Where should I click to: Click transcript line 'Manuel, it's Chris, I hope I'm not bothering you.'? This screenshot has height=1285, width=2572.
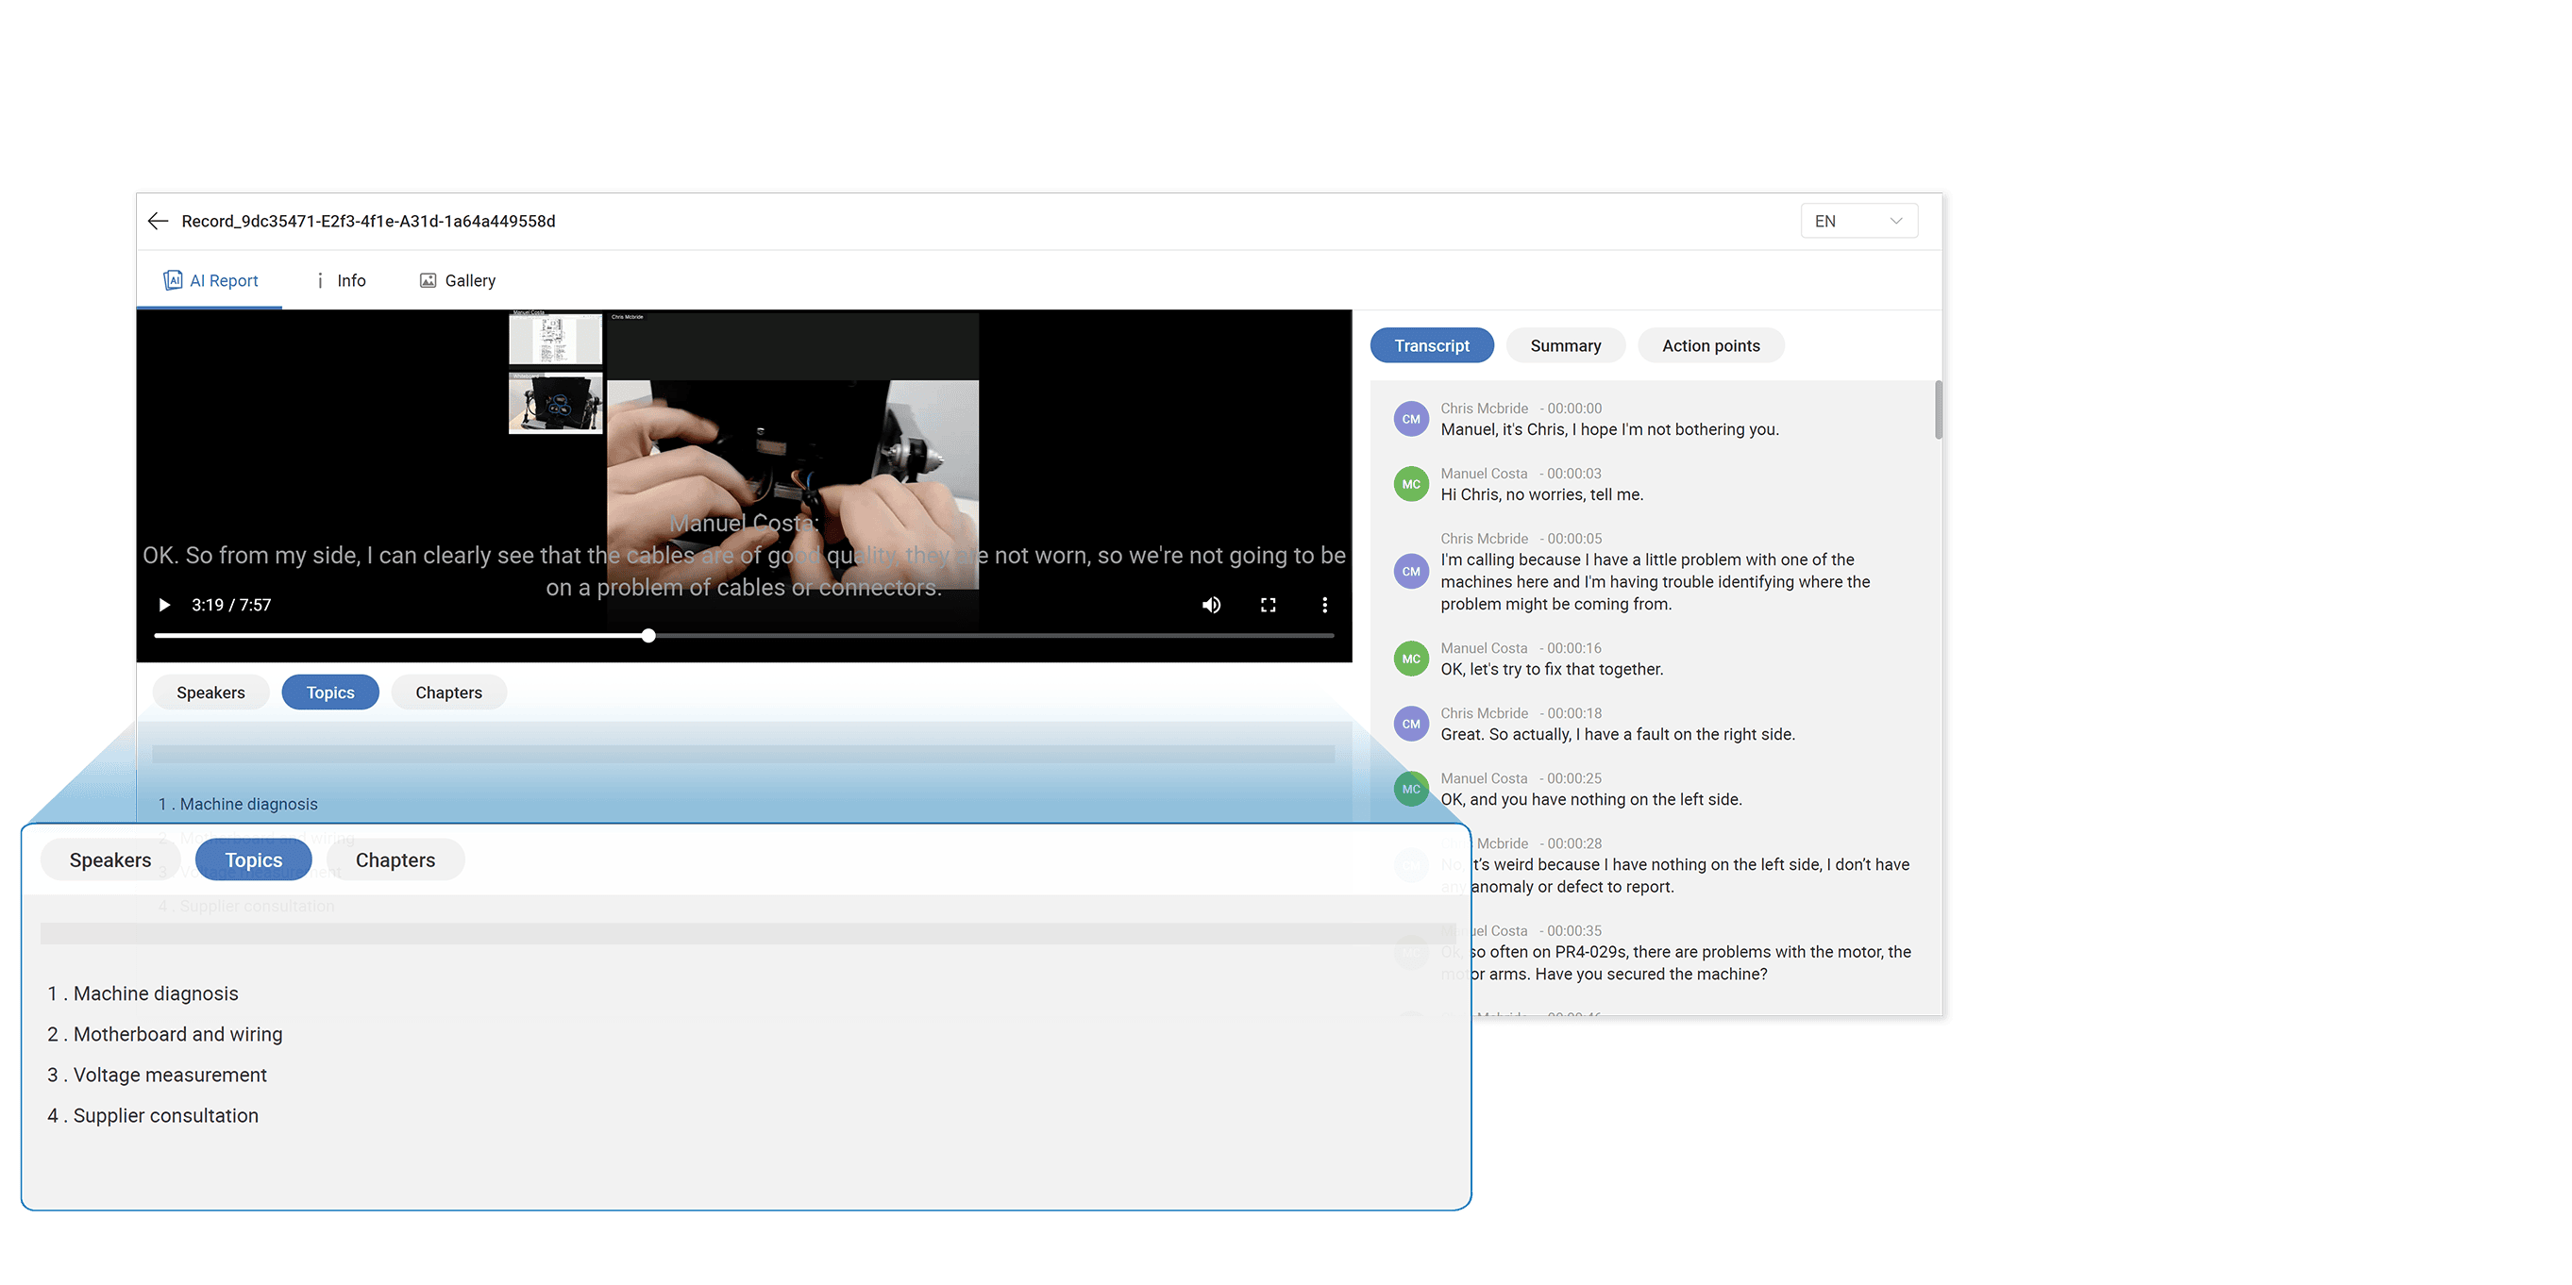point(1609,430)
